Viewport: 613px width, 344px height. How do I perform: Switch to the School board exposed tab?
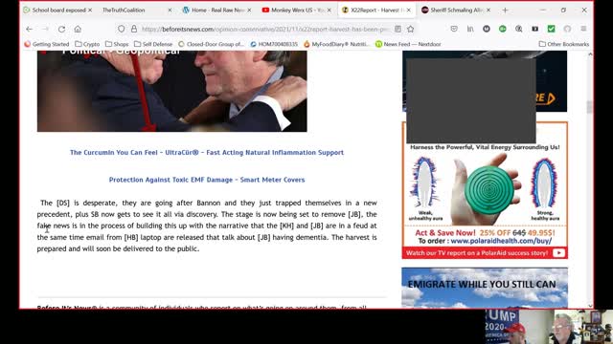coord(57,11)
